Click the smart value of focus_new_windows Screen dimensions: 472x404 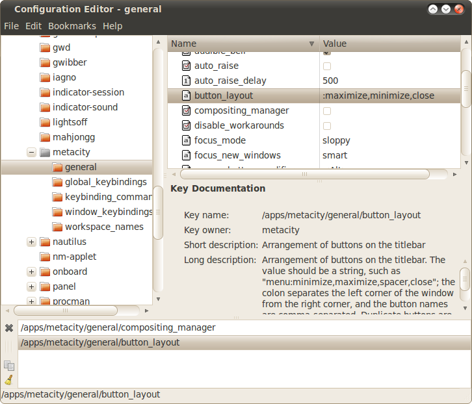coord(335,155)
